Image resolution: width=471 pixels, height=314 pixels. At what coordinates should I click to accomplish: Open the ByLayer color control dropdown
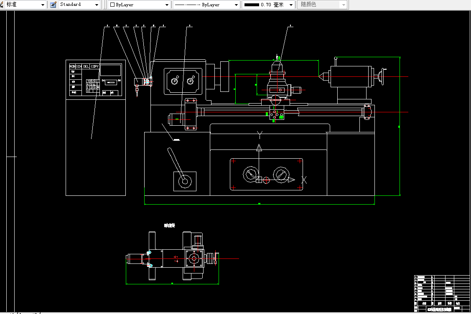167,5
